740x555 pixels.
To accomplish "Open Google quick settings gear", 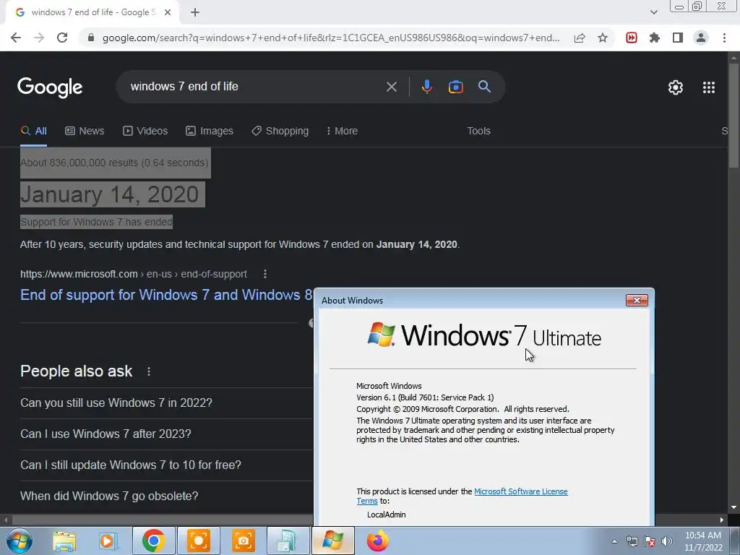I will click(x=676, y=87).
